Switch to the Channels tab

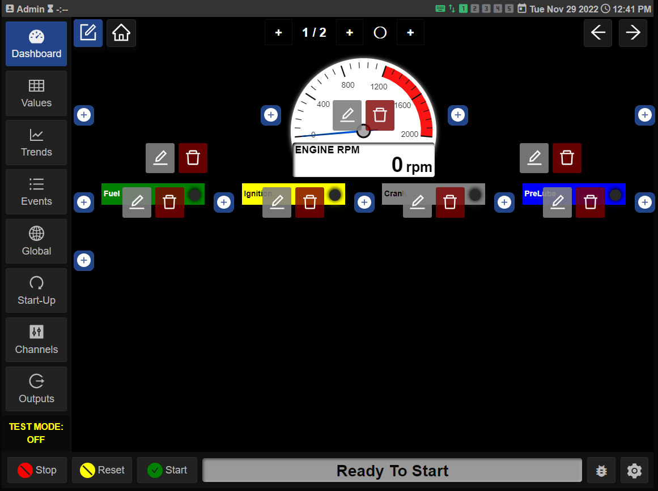[x=36, y=340]
